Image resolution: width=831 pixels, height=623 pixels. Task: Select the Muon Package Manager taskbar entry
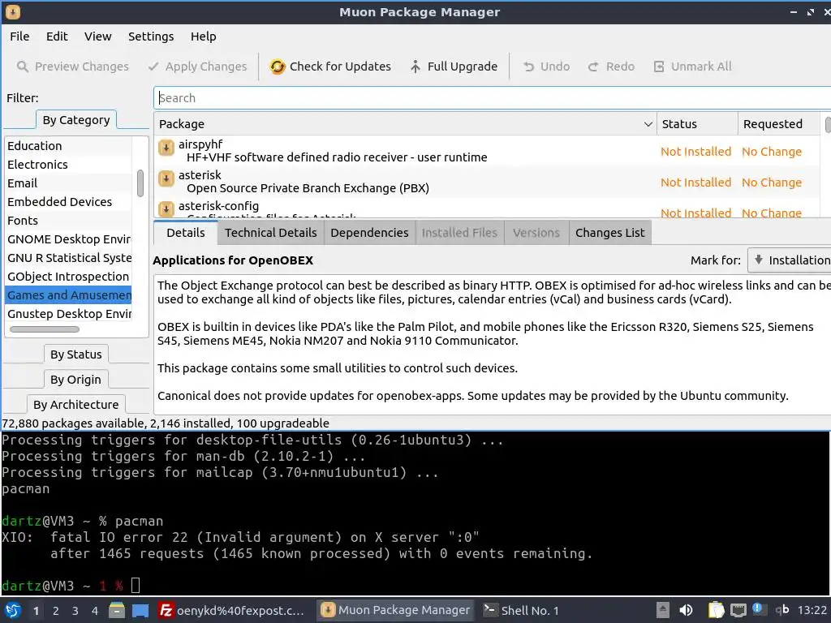coord(395,610)
